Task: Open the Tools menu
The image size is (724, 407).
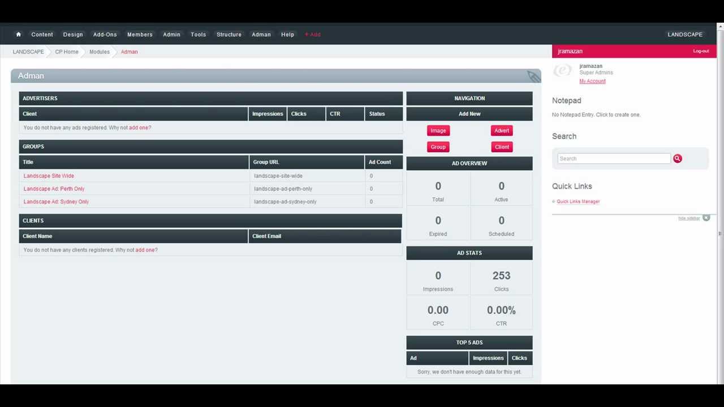Action: [x=198, y=34]
